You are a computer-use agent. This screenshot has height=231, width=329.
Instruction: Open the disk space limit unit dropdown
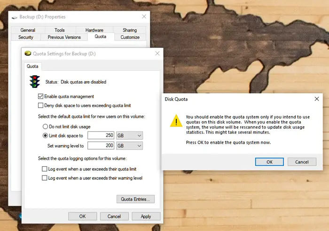point(129,136)
